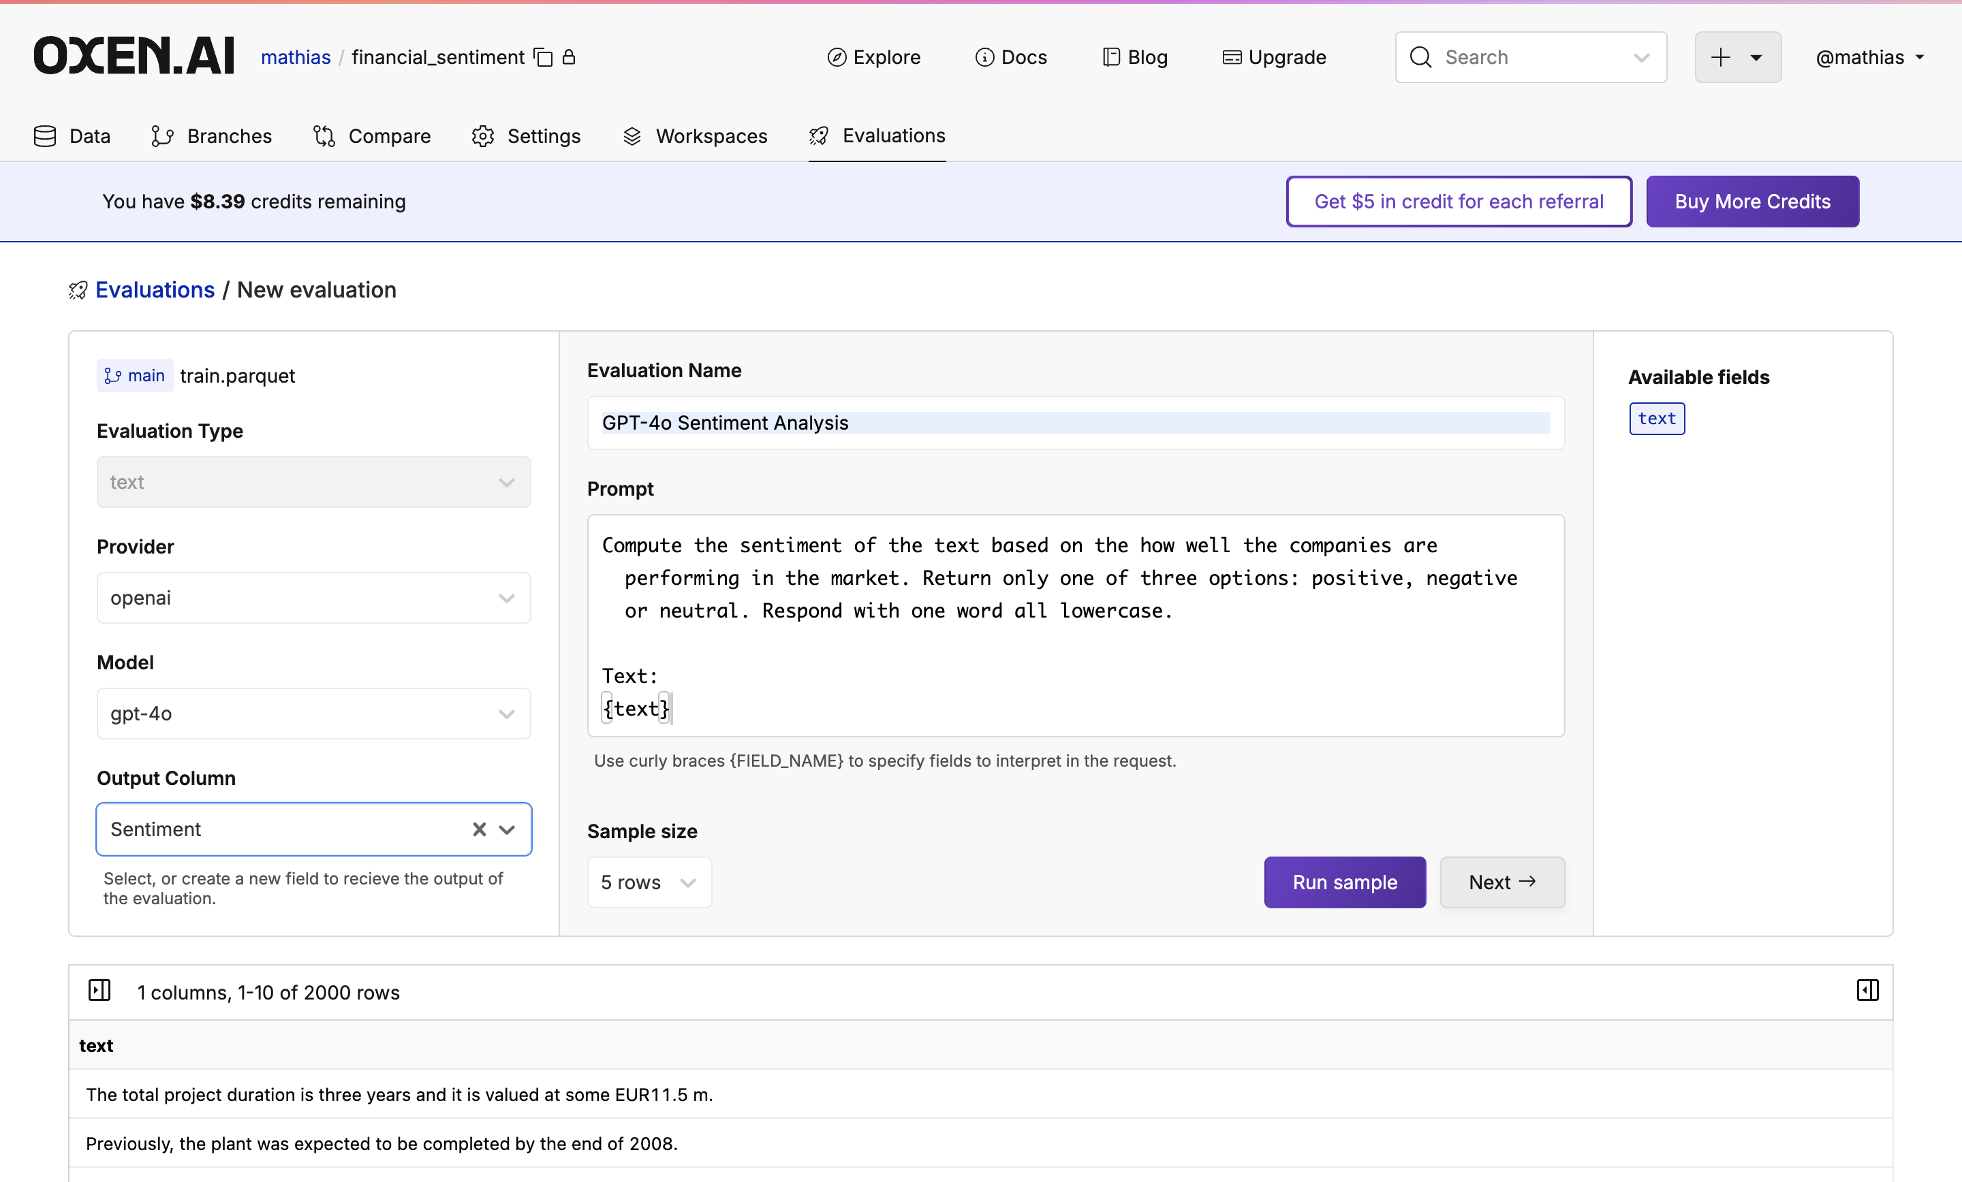Open the Compare view icon

[x=324, y=135]
